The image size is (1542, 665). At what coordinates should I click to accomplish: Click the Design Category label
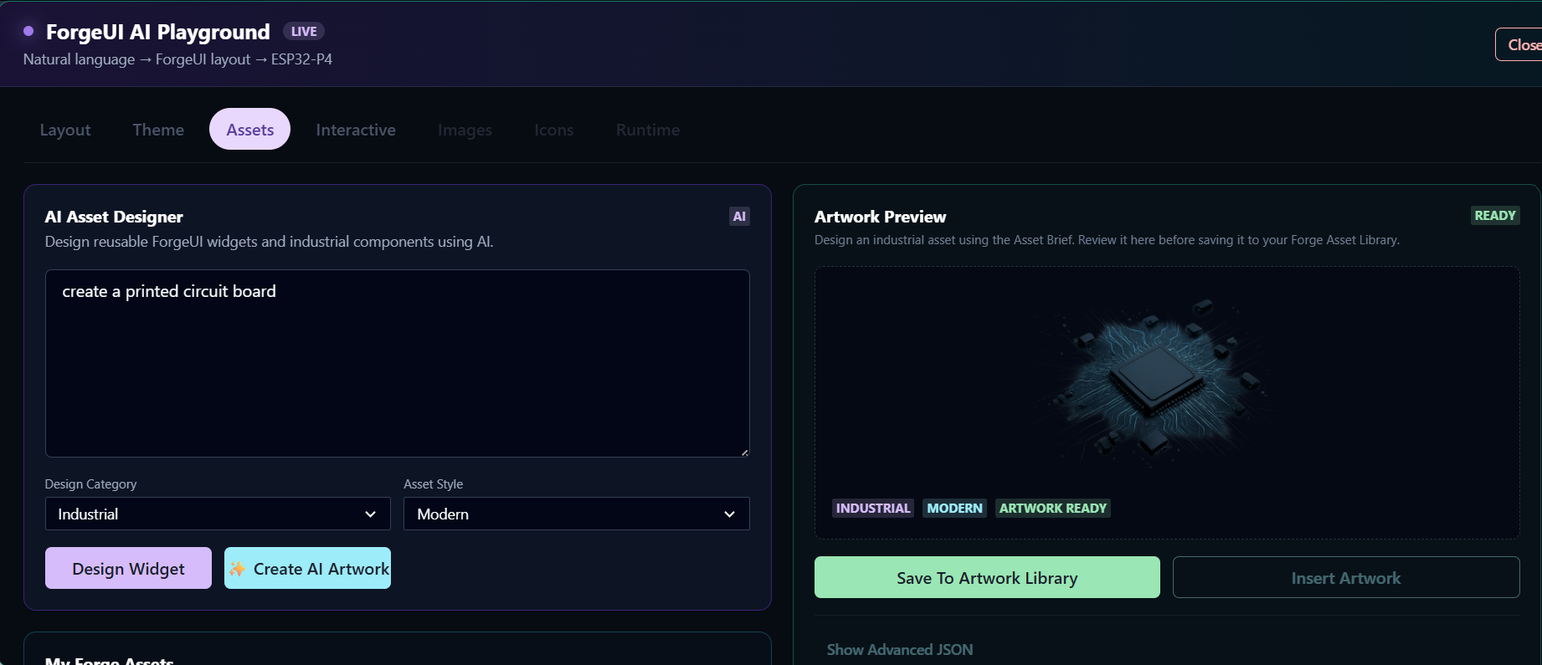[90, 484]
